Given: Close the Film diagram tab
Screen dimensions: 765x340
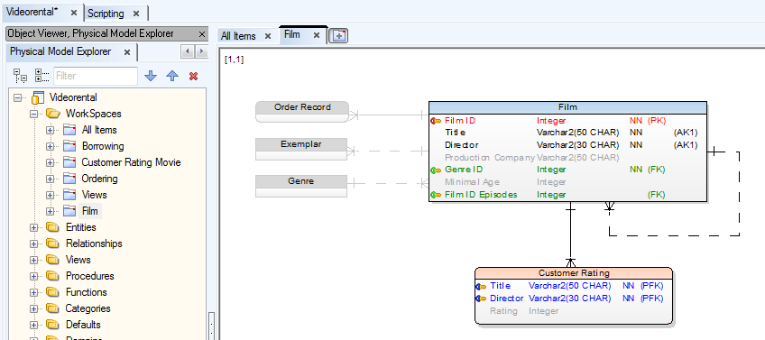Looking at the screenshot, I should 316,34.
